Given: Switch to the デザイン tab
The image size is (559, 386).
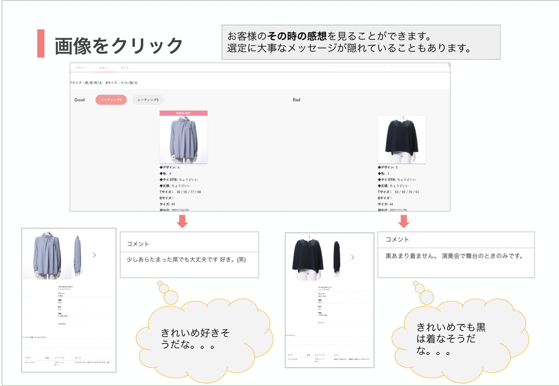Looking at the screenshot, I should click(x=81, y=68).
